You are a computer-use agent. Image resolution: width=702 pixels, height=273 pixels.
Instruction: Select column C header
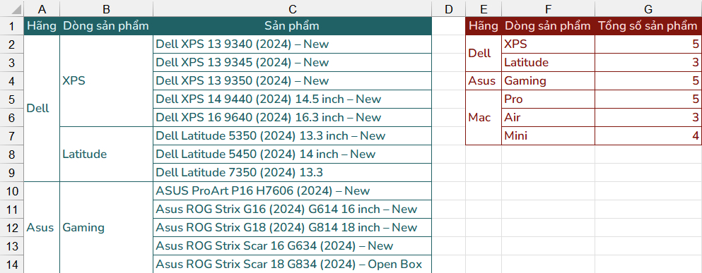point(293,8)
